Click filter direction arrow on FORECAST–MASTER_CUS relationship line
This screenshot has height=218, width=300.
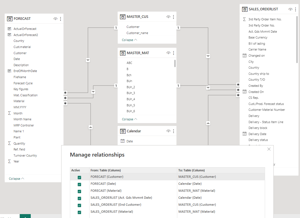pyautogui.click(x=88, y=60)
